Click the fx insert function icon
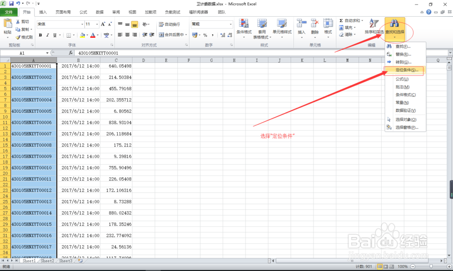 [x=71, y=53]
